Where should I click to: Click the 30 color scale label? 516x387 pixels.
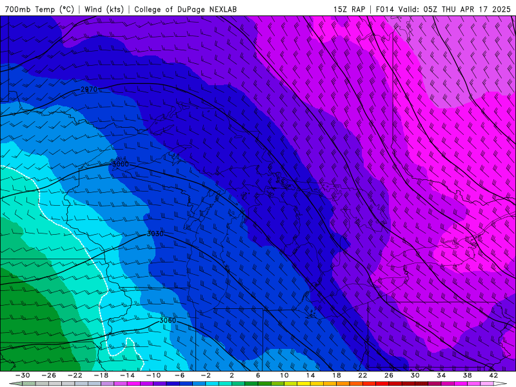415,375
